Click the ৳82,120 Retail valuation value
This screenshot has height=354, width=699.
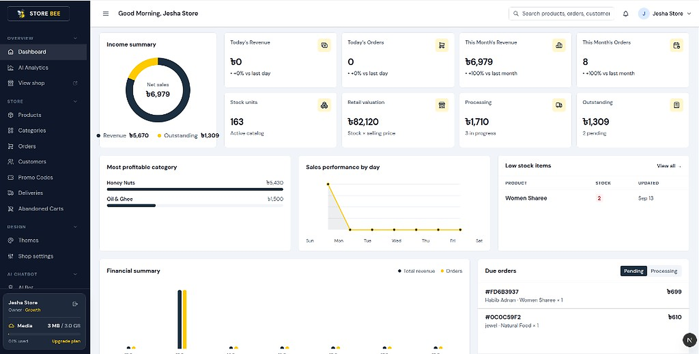pyautogui.click(x=363, y=122)
